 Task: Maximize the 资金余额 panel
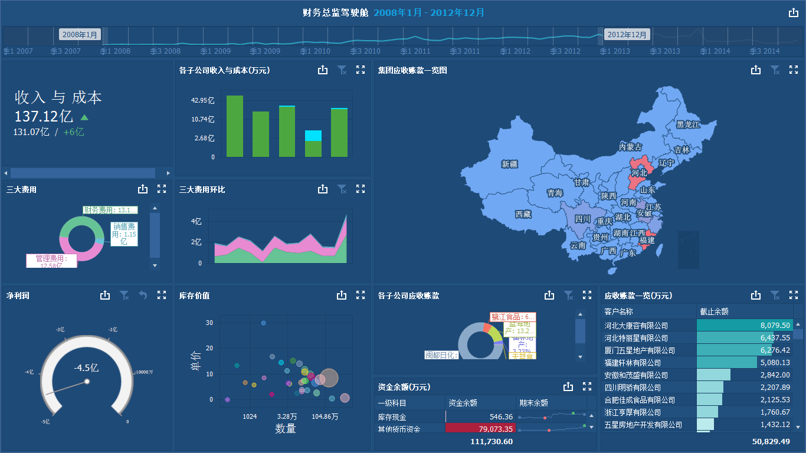(x=587, y=386)
